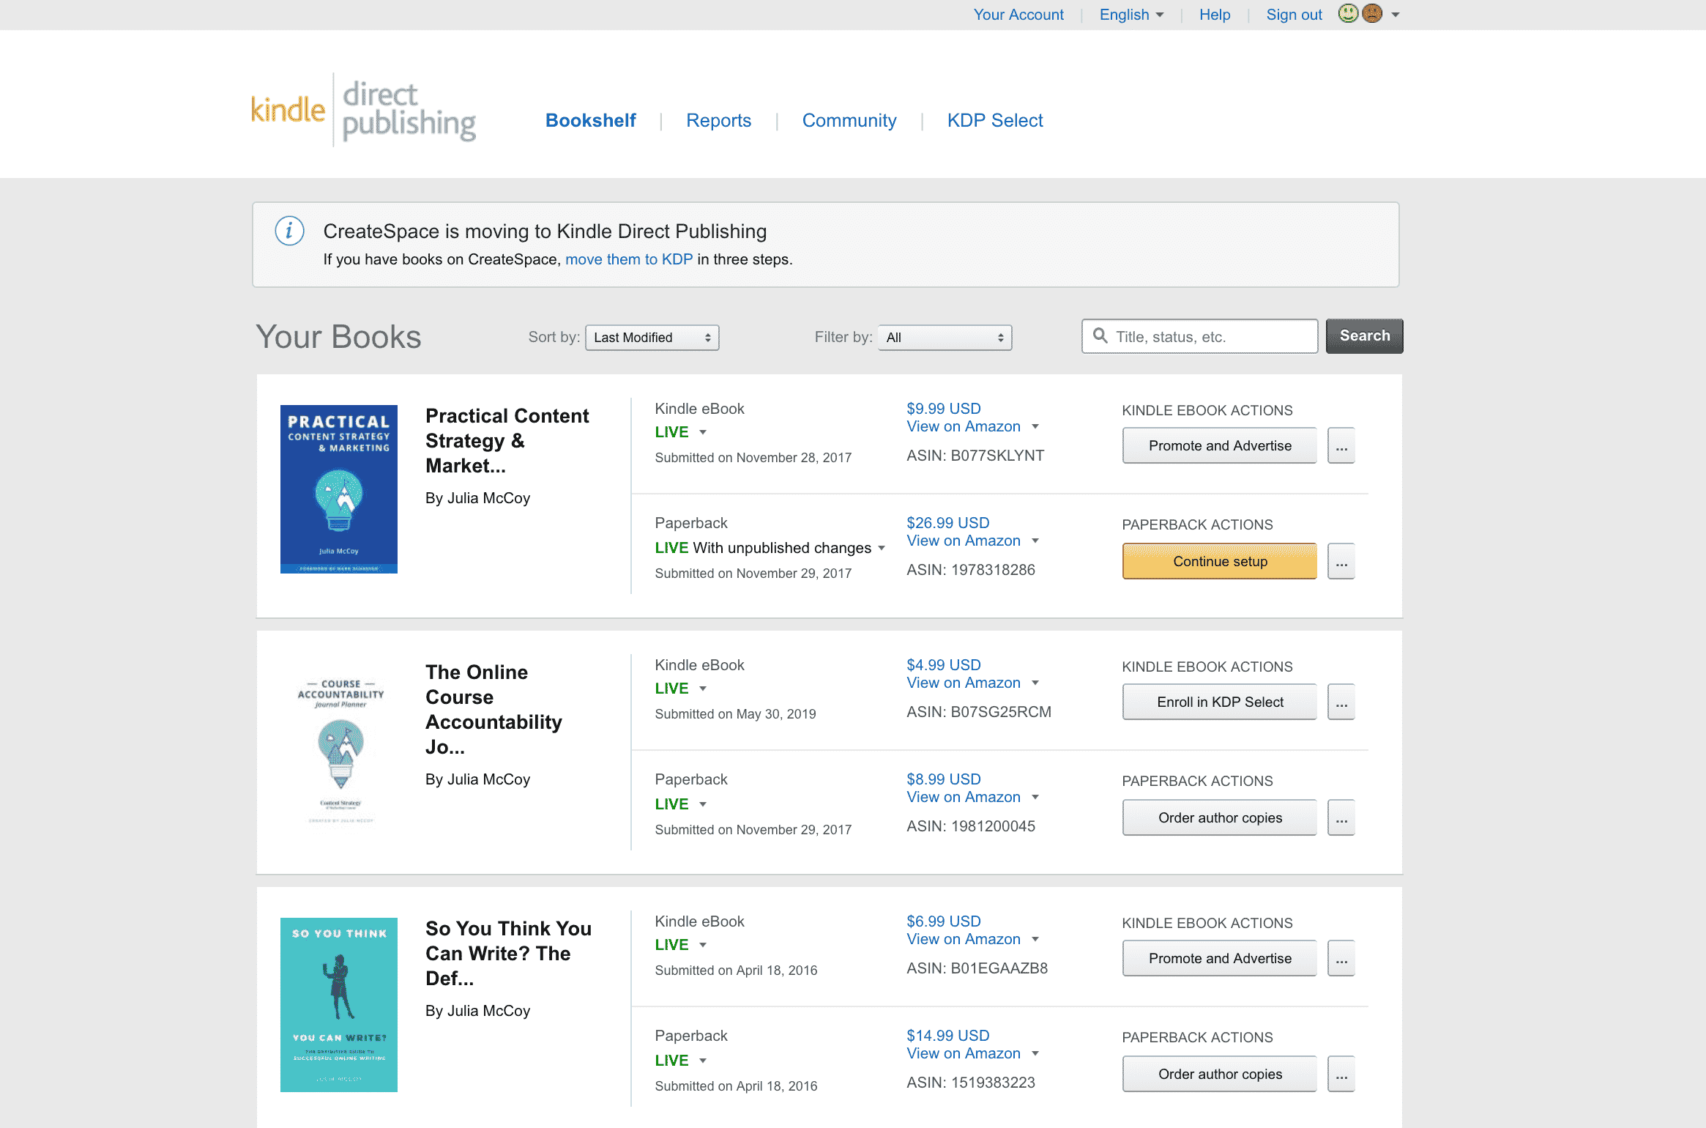Image resolution: width=1706 pixels, height=1128 pixels.
Task: Click the $14.99 USD price link
Action: 948,1036
